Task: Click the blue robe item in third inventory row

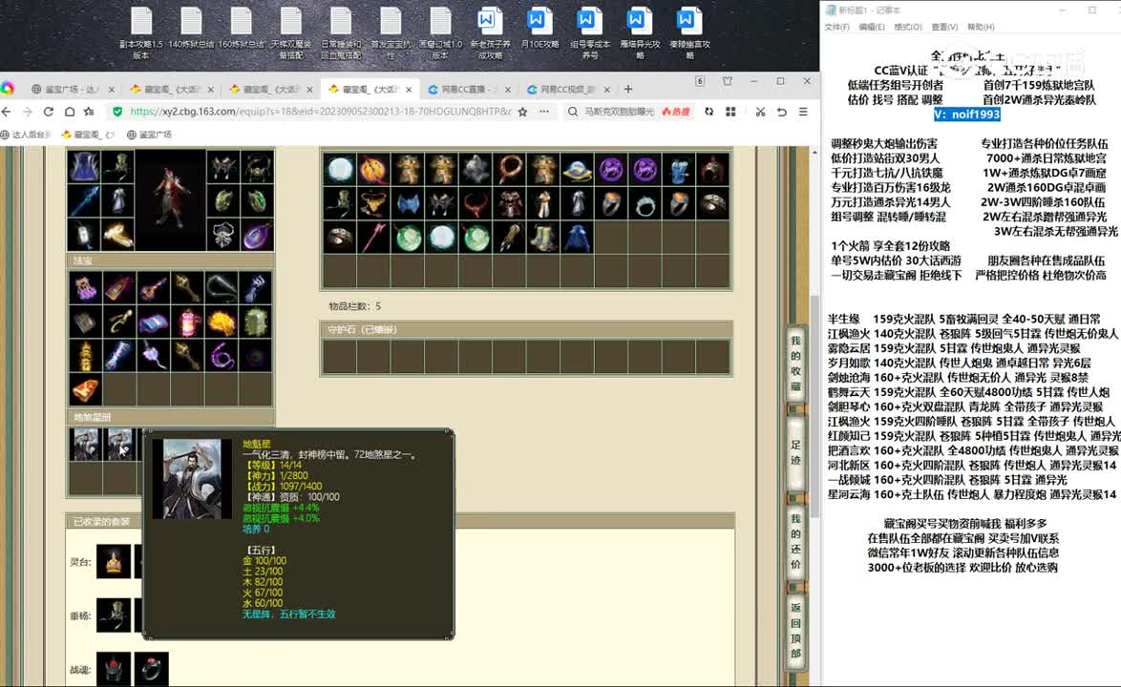Action: tap(577, 237)
